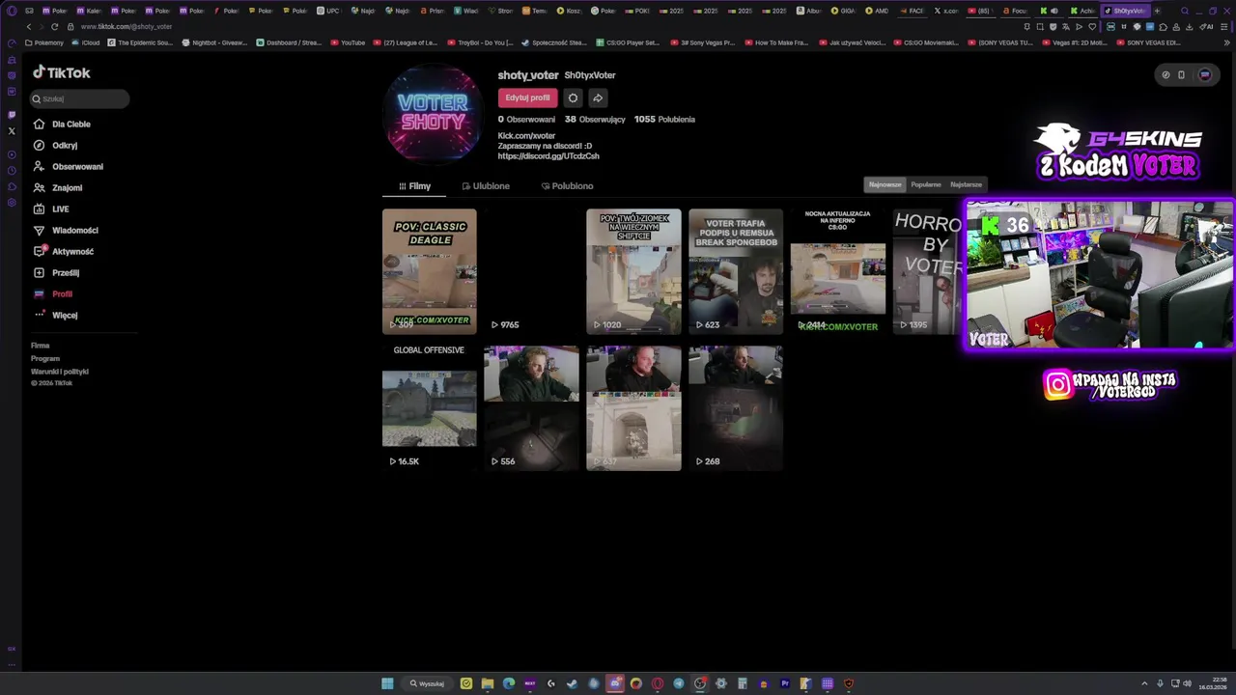The image size is (1236, 695).
Task: Click the heart bookmark icon in the address bar
Action: tap(1092, 26)
